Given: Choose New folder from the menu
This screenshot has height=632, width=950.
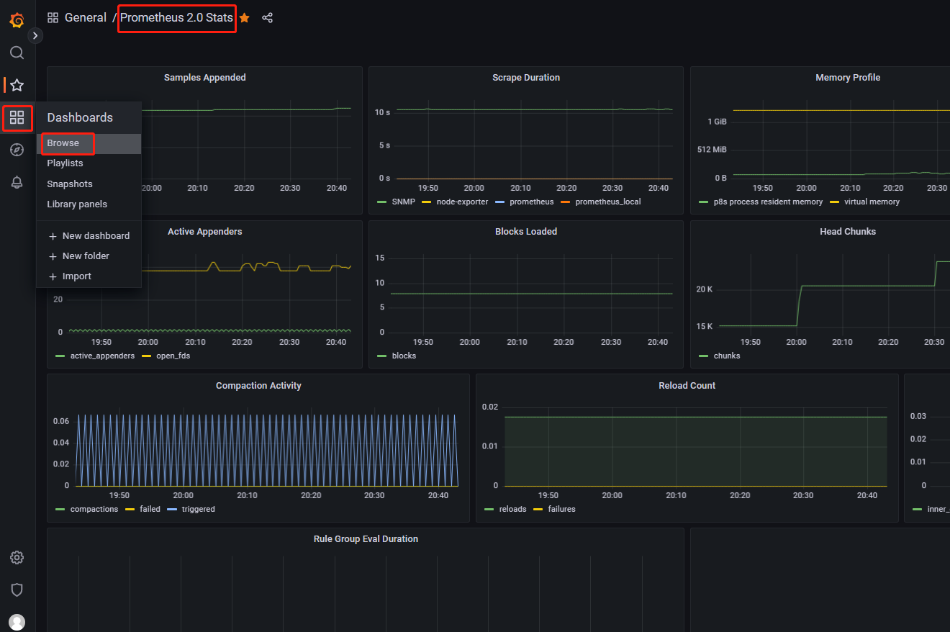Looking at the screenshot, I should 89,256.
